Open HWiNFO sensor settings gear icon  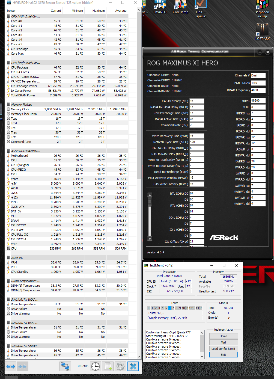point(120,366)
